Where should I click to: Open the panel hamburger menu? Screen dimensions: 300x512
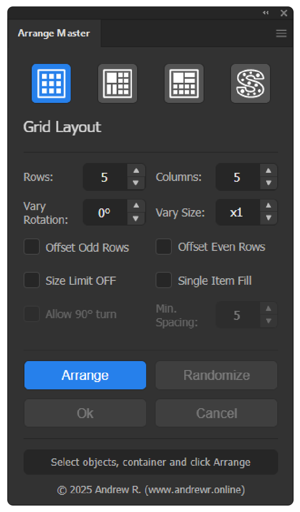point(281,33)
